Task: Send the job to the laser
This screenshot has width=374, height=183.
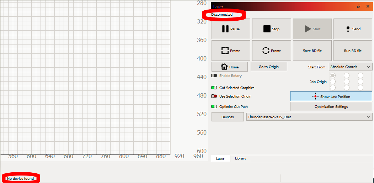Action: coord(353,29)
